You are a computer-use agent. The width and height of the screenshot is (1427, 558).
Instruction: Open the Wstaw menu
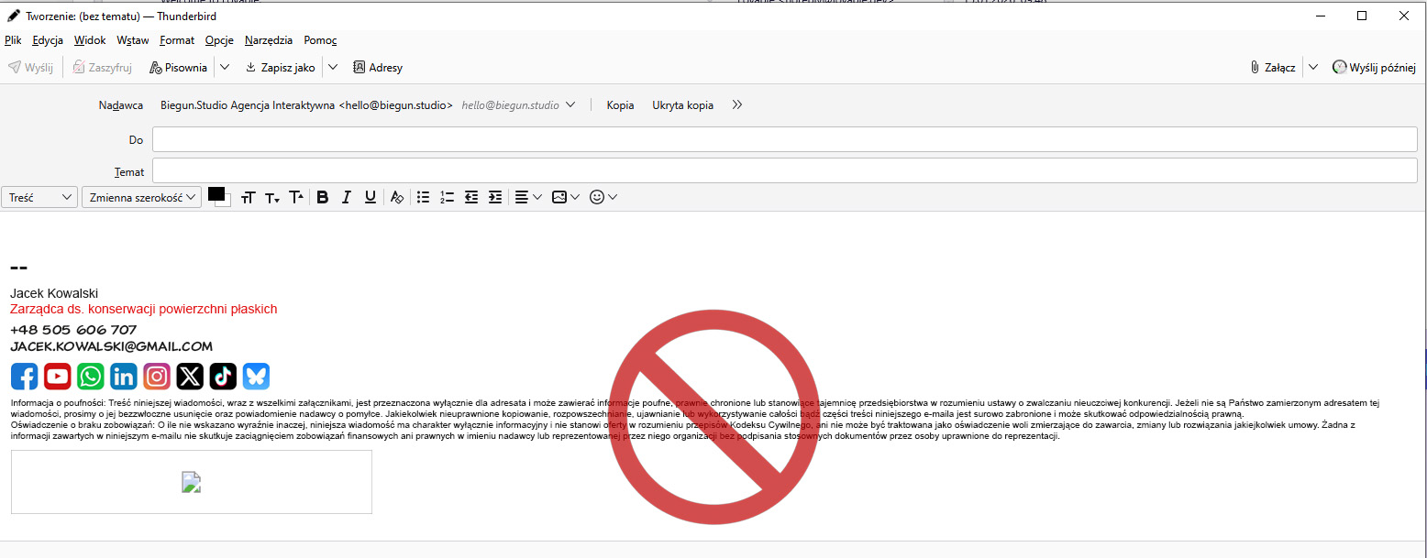pos(133,40)
